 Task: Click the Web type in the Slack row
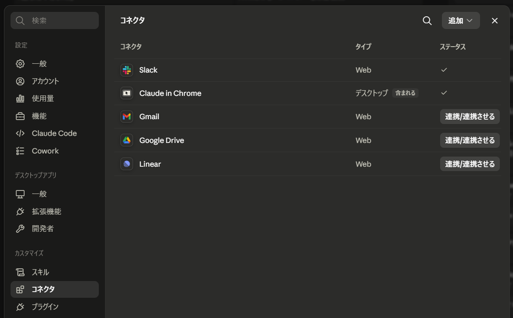[363, 70]
